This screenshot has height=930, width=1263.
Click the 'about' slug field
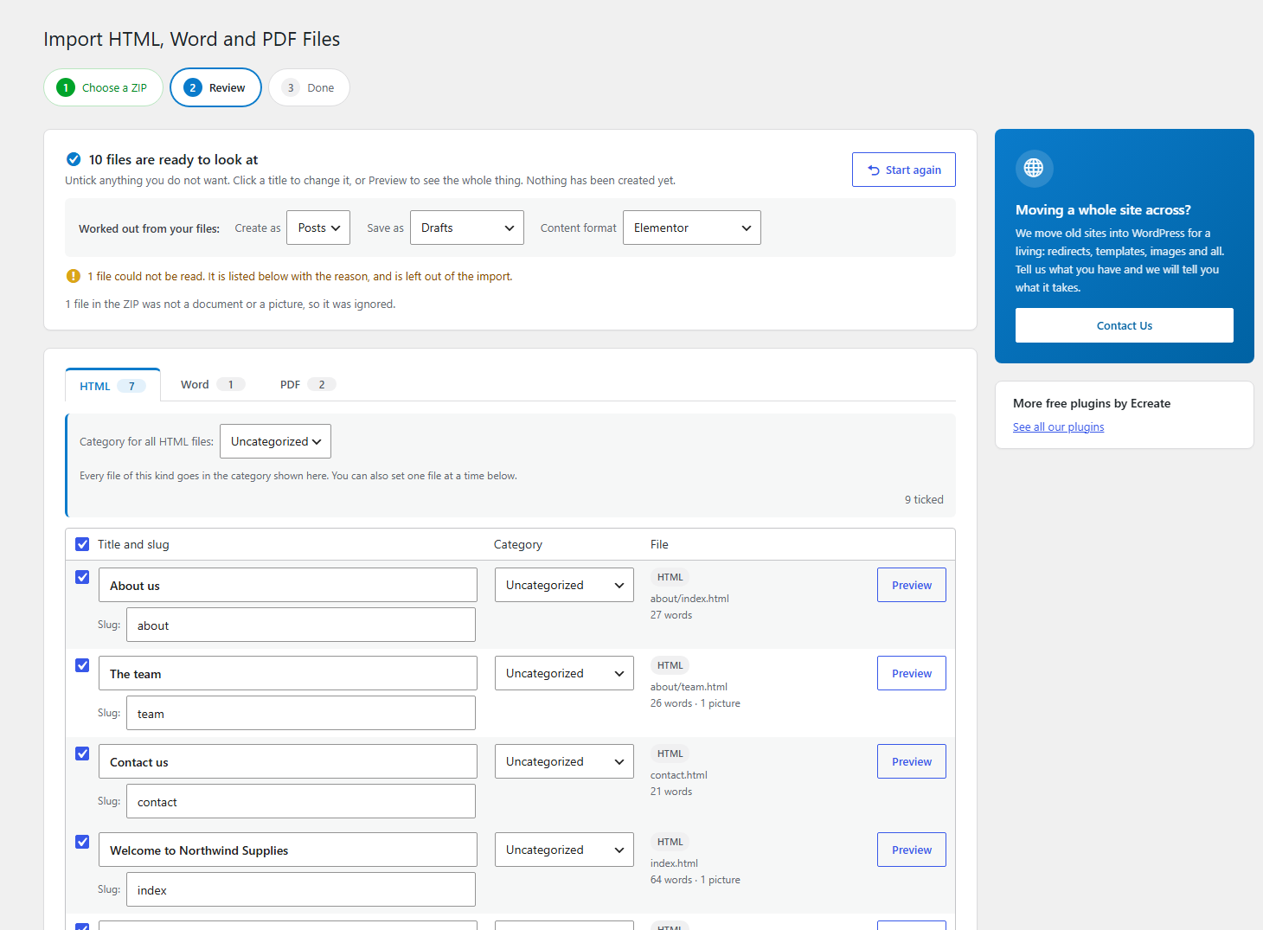pos(301,625)
